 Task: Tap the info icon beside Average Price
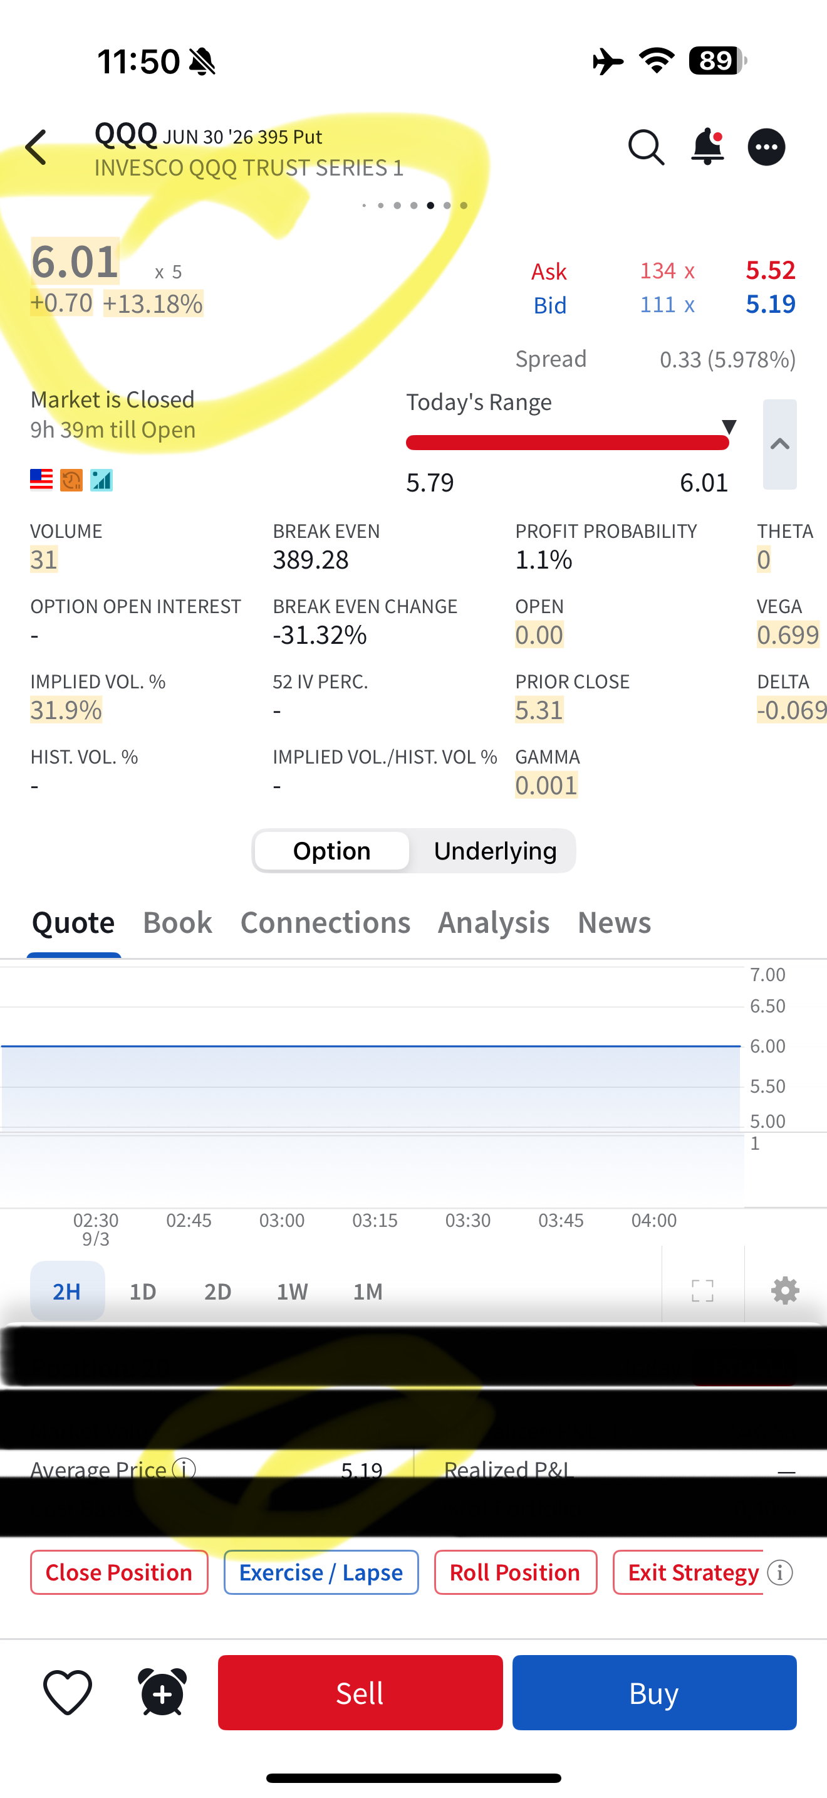(184, 1468)
